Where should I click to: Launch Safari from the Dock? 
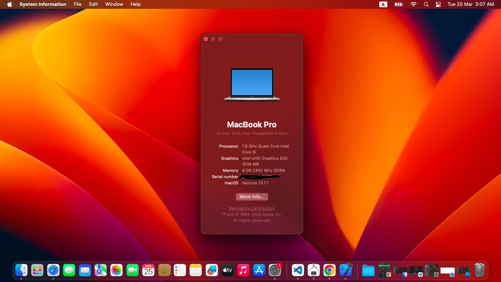click(x=53, y=270)
